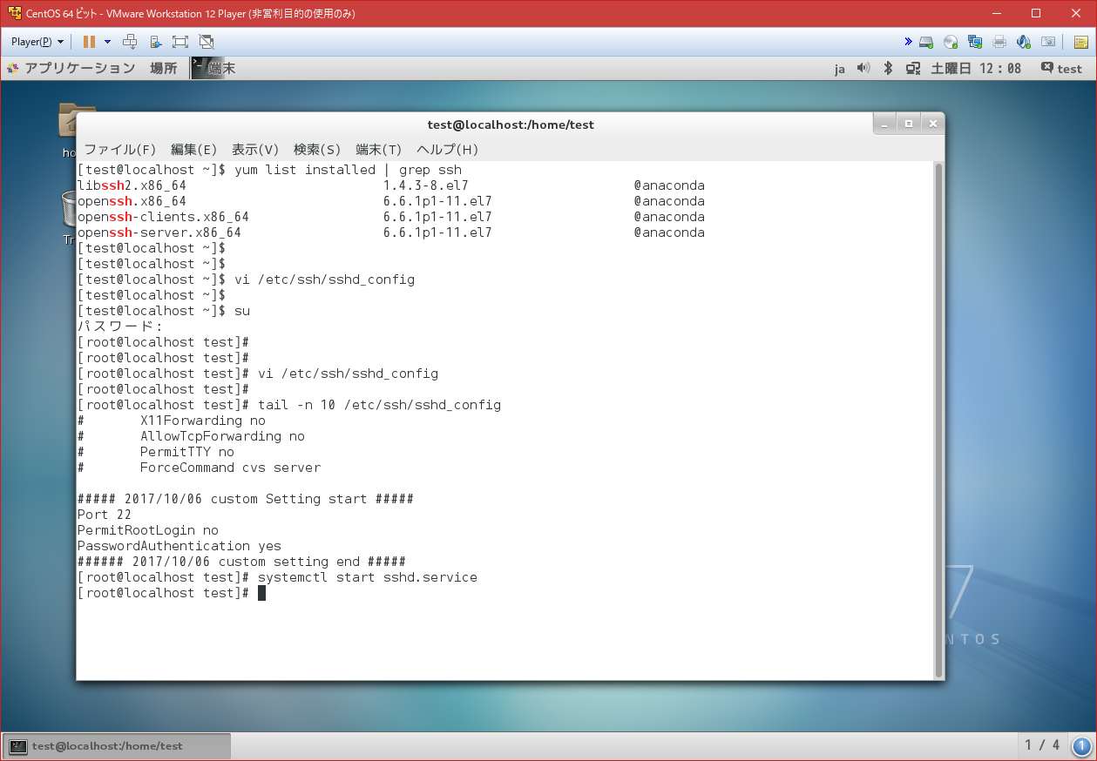This screenshot has height=761, width=1097.
Task: Toggle the Unity mode icon in VMware toolbar
Action: click(x=206, y=41)
